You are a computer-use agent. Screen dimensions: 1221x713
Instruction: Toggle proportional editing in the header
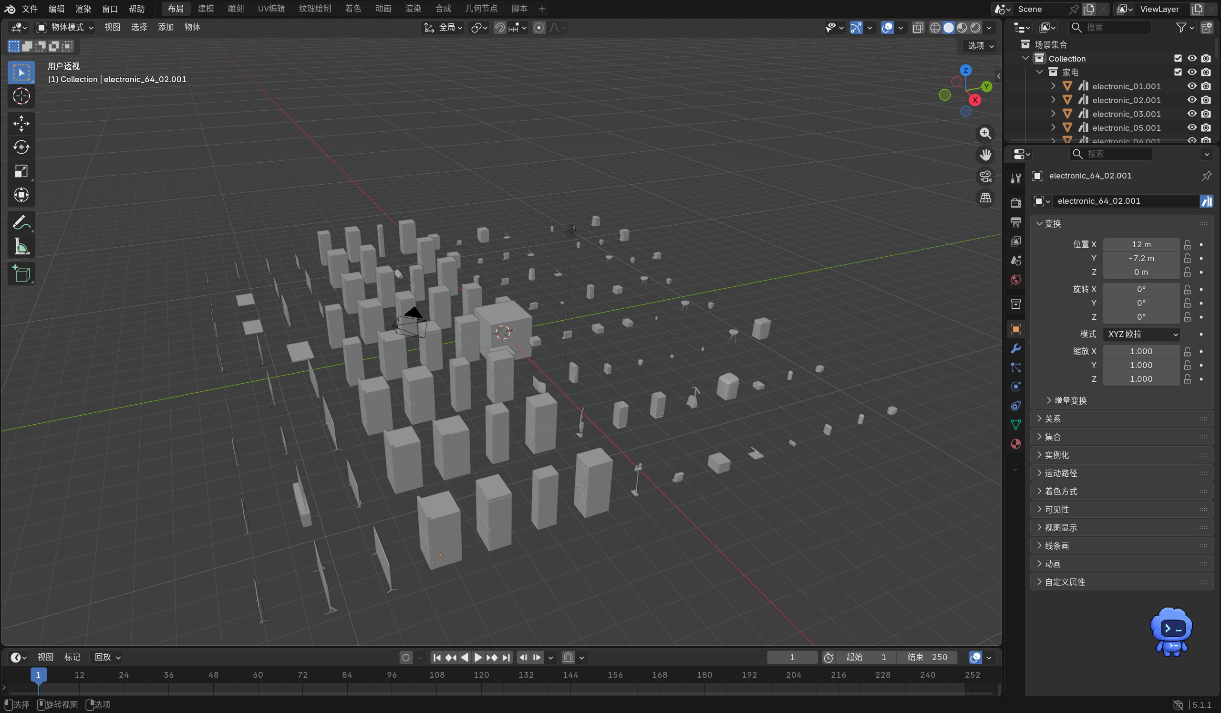pos(539,28)
